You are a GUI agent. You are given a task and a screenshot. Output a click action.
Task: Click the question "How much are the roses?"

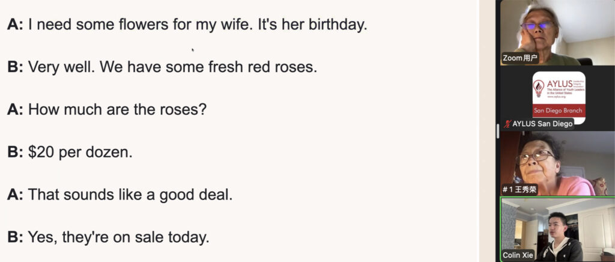[x=107, y=110]
